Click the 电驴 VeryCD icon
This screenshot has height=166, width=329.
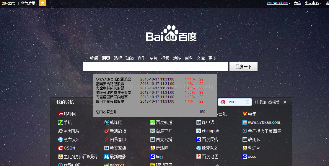point(245,114)
